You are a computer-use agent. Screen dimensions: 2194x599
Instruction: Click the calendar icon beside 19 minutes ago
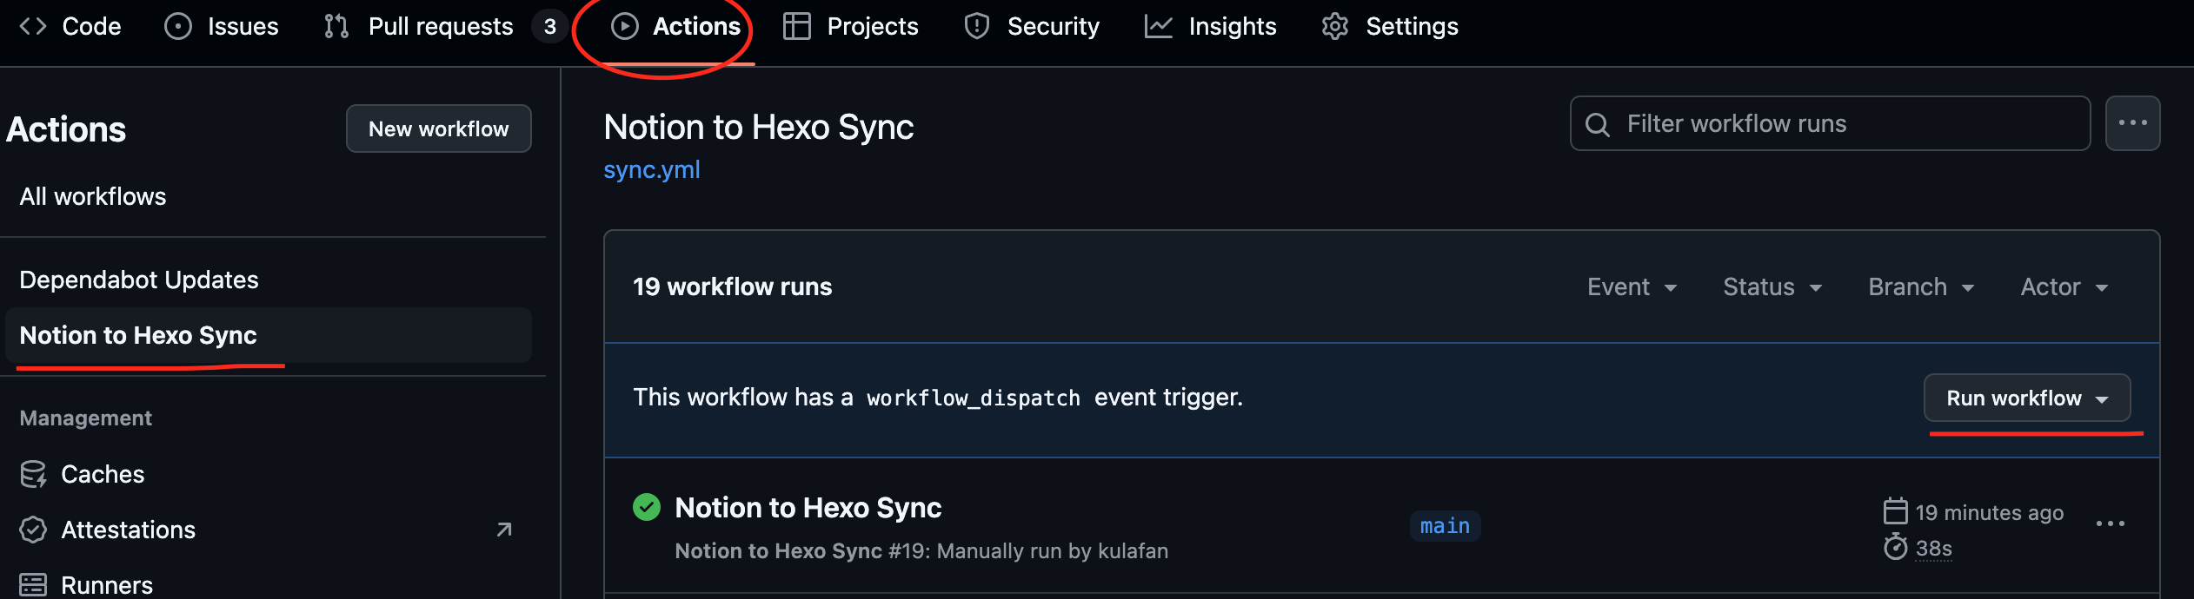[x=1896, y=511]
